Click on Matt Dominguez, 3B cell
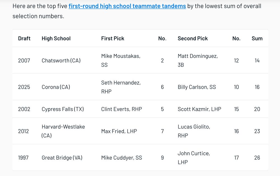This screenshot has height=176, width=280. (198, 60)
